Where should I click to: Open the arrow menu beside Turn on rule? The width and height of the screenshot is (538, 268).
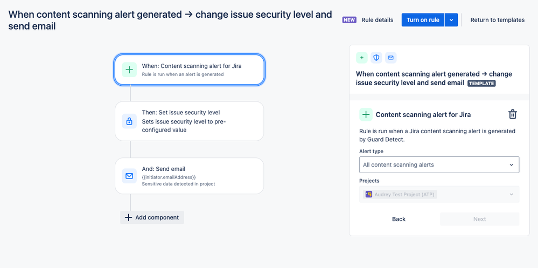[x=451, y=20]
